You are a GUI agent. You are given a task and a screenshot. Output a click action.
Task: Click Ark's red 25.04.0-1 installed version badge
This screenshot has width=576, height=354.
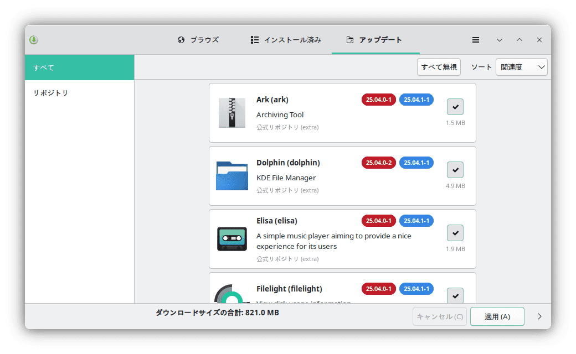click(x=378, y=100)
